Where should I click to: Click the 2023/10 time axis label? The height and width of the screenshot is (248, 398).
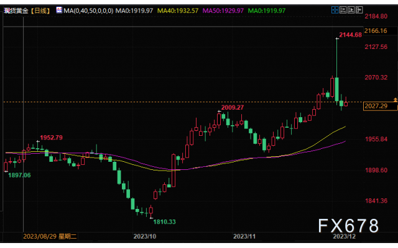point(145,236)
